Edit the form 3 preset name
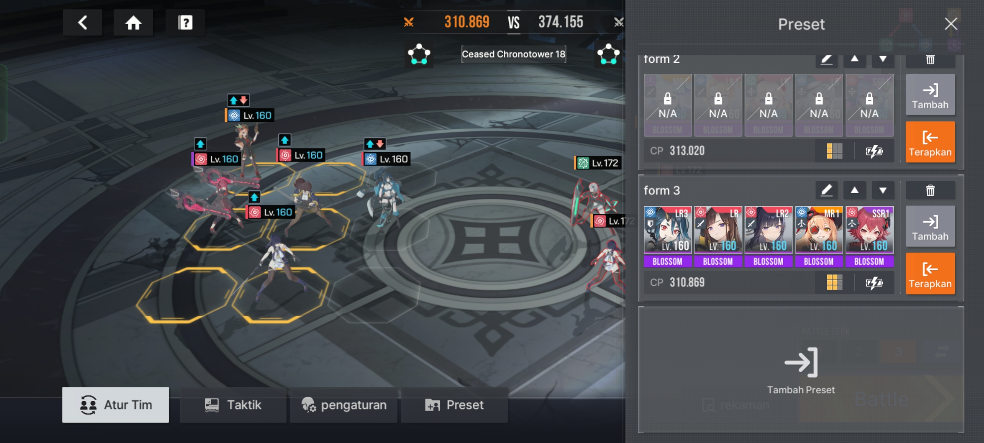 click(826, 190)
